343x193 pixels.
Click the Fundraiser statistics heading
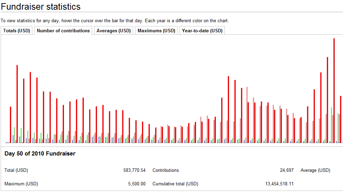pyautogui.click(x=41, y=6)
